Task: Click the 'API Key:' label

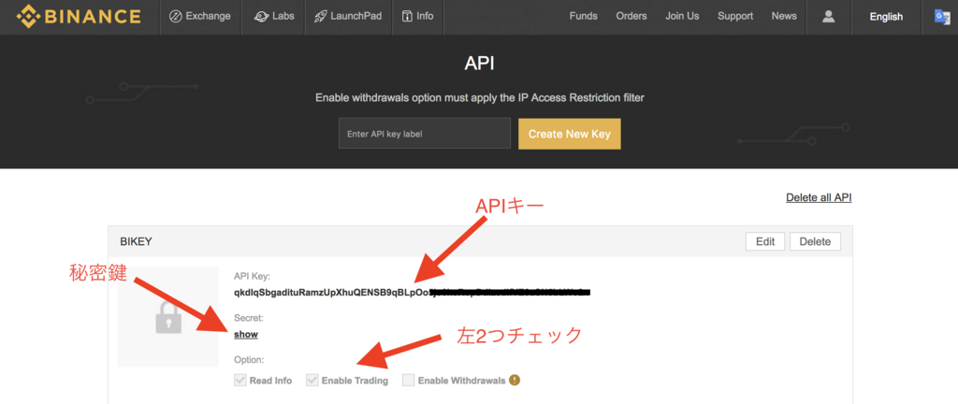Action: tap(253, 276)
